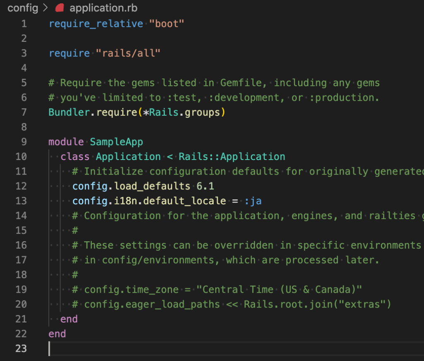424x361 pixels.
Task: Click the overridden in specific environments comment
Action: (x=247, y=245)
